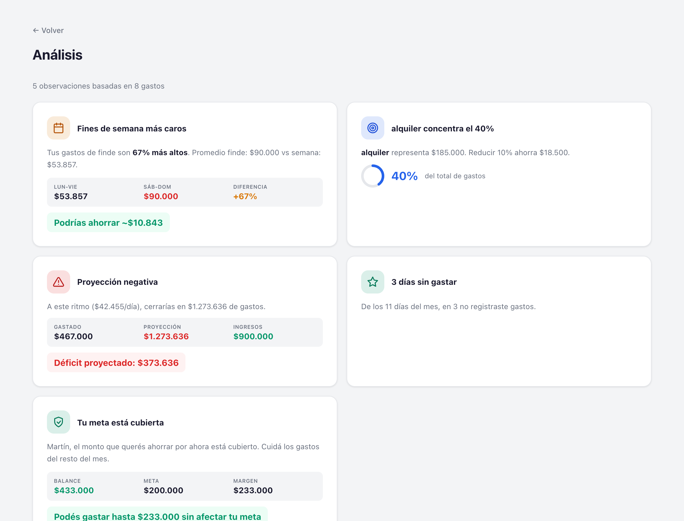Click the 'Podés gastar hasta $233.000' banner
This screenshot has width=684, height=521.
pyautogui.click(x=157, y=516)
